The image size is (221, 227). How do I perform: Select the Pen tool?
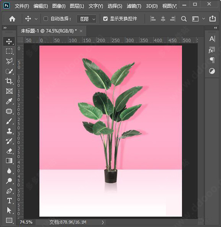(x=9, y=191)
